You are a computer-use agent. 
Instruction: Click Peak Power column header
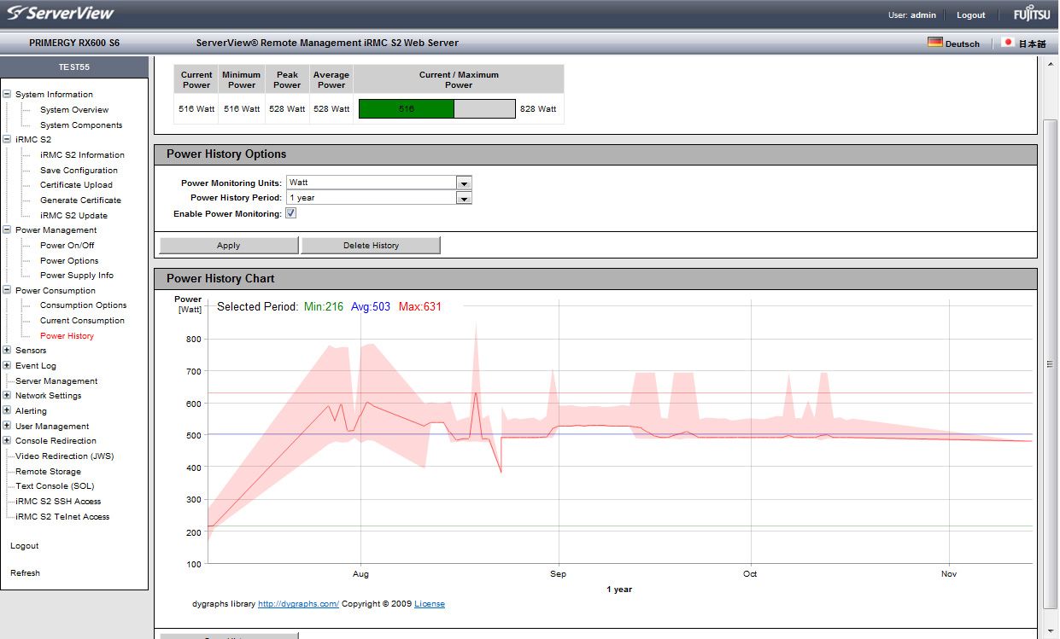coord(287,79)
